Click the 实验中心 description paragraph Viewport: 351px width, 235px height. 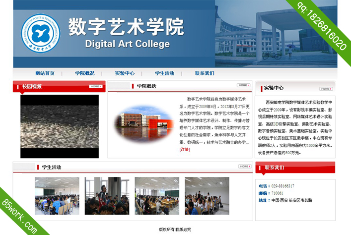pos(295,127)
